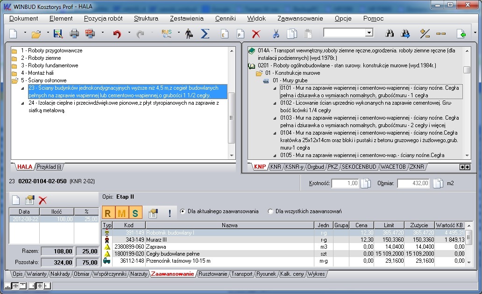
Task: Click the Obmiar value field
Action: [x=413, y=183]
